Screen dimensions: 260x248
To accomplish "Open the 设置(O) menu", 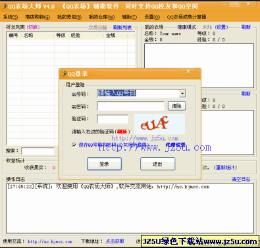I will coord(152,17).
